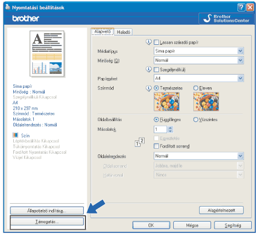Click the help question mark in title bar
This screenshot has height=237, width=257.
242,7
